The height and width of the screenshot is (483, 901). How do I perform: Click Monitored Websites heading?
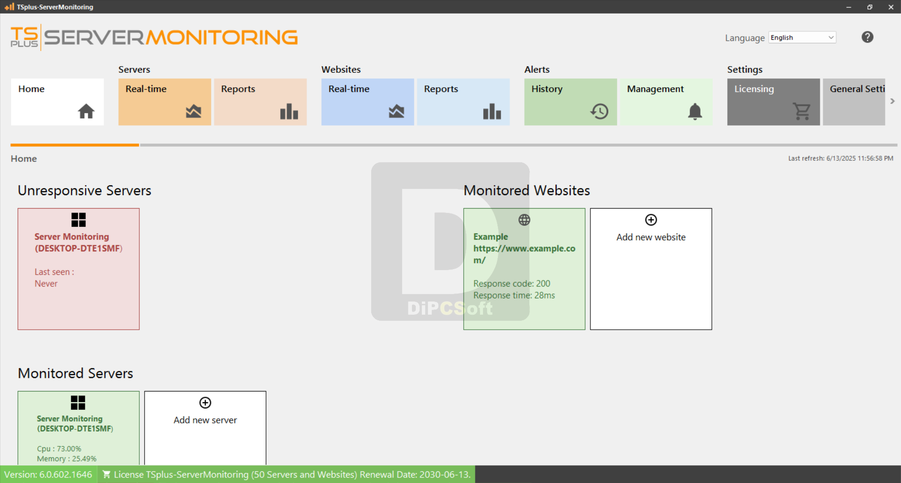[527, 190]
